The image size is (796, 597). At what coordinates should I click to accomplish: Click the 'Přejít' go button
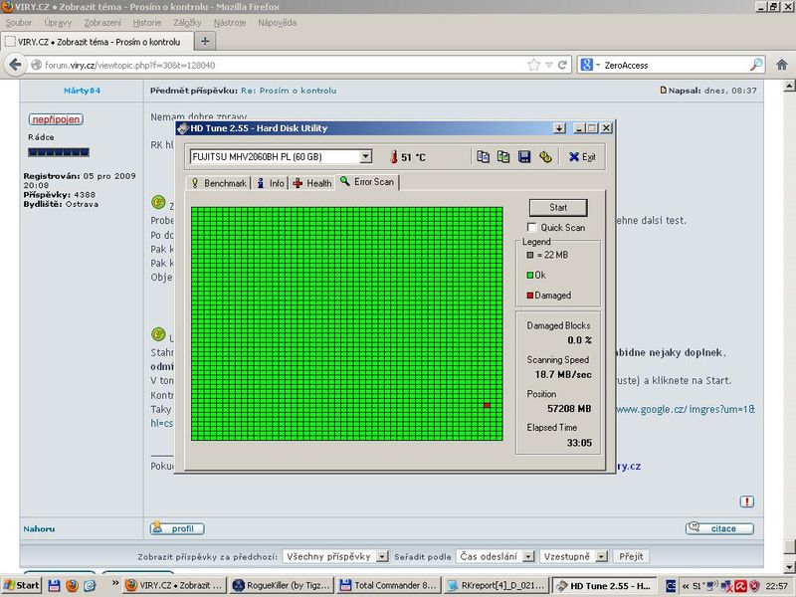point(631,556)
